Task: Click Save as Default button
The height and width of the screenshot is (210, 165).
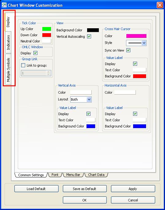Action: [x=85, y=189]
